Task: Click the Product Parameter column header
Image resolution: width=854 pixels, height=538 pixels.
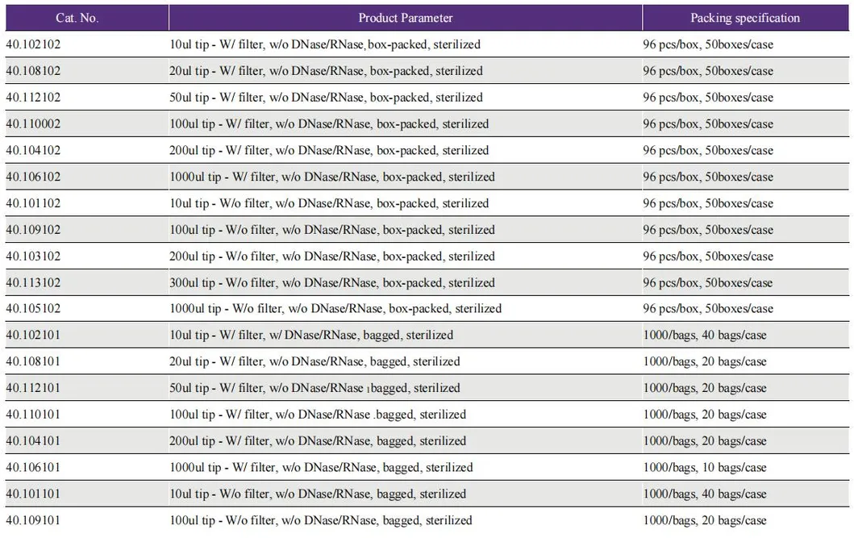Action: point(406,18)
